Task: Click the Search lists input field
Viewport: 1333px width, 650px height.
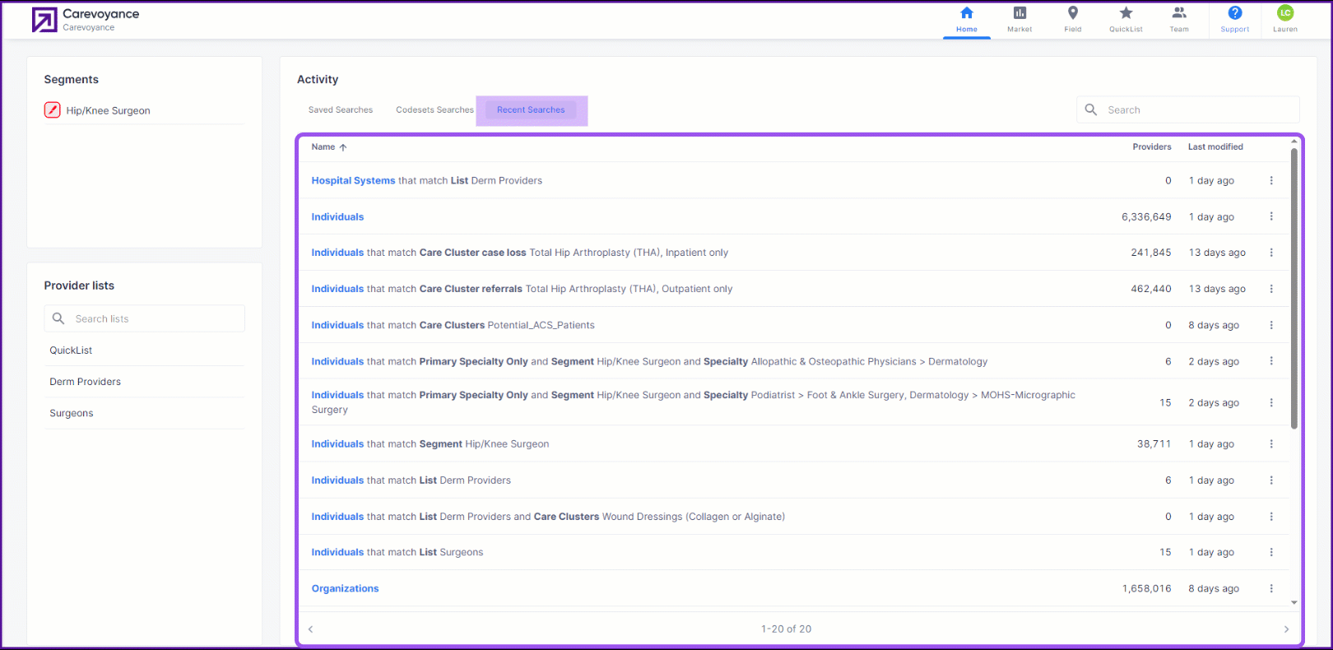Action: click(145, 318)
